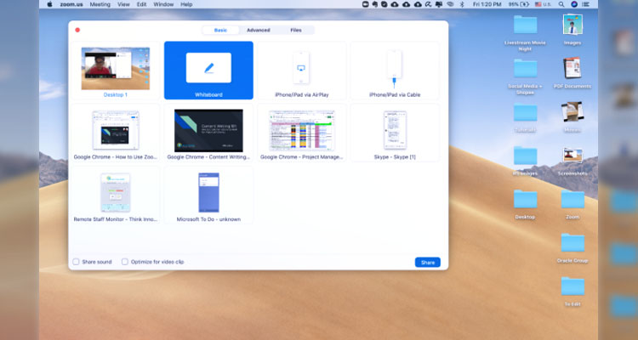
Task: Pick Google Chrome How to Use Zoom window
Action: tap(115, 133)
